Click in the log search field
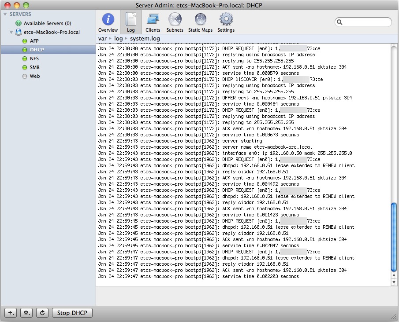Screen dimensions: 399x322 pos(363,22)
